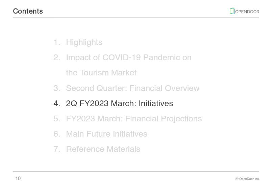Open Main Future Initiatives item
Viewport: 270px width, 187px height.
pos(106,134)
